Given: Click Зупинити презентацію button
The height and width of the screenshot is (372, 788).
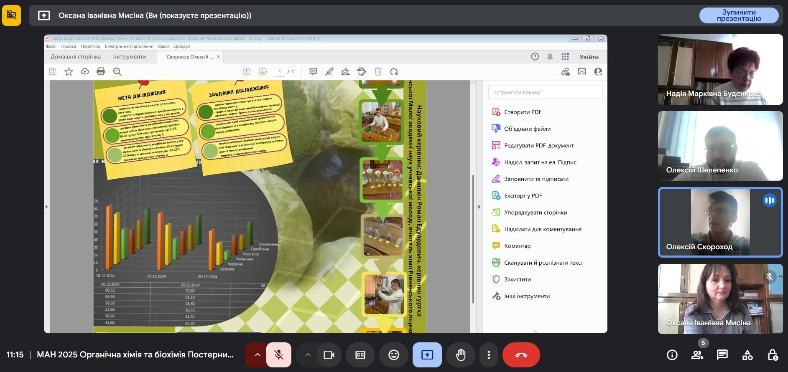Looking at the screenshot, I should [739, 15].
